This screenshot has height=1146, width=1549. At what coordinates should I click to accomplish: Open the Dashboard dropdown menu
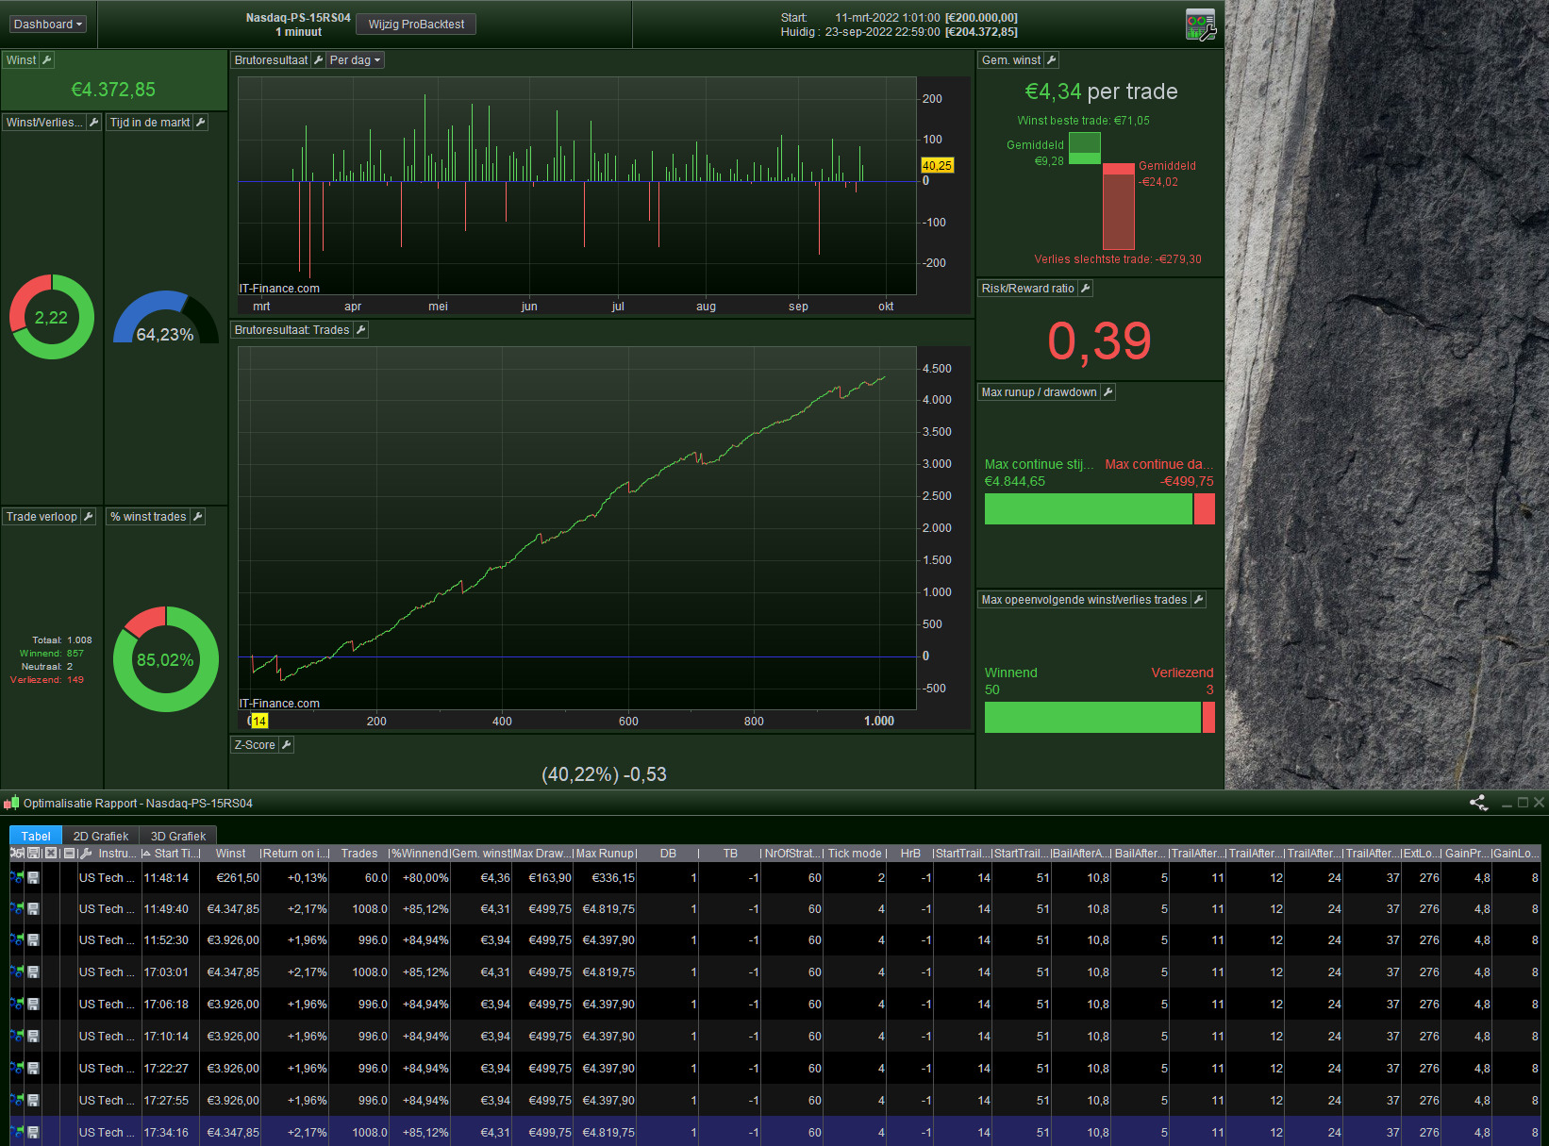pos(48,25)
